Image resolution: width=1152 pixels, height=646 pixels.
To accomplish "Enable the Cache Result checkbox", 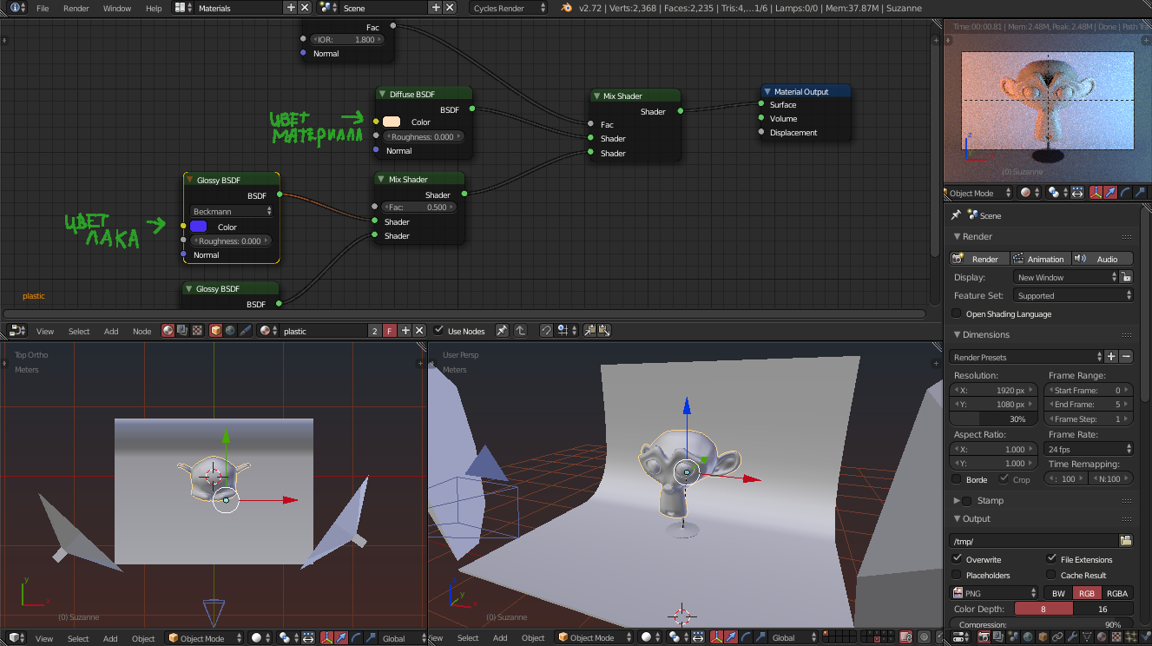I will pyautogui.click(x=1052, y=575).
